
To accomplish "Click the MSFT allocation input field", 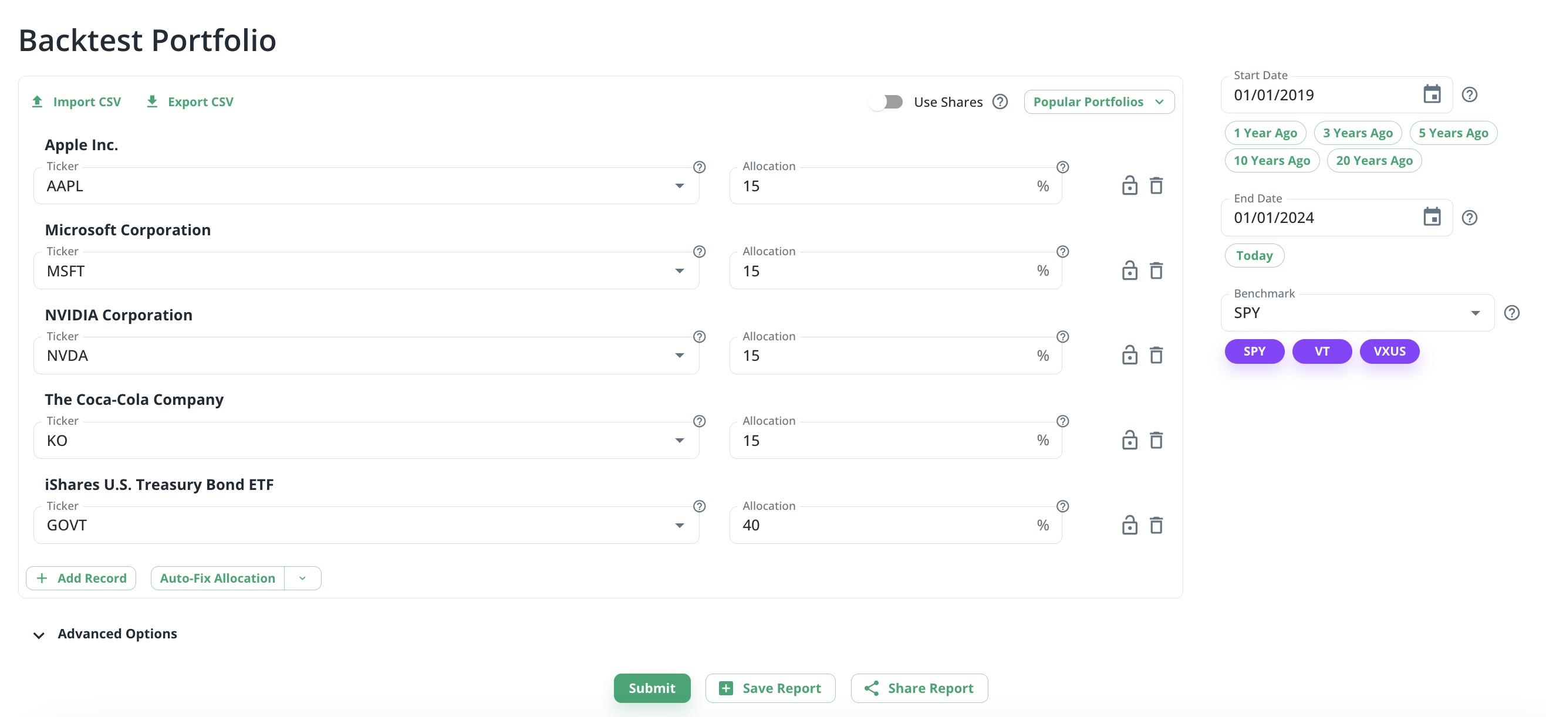I will (x=896, y=271).
